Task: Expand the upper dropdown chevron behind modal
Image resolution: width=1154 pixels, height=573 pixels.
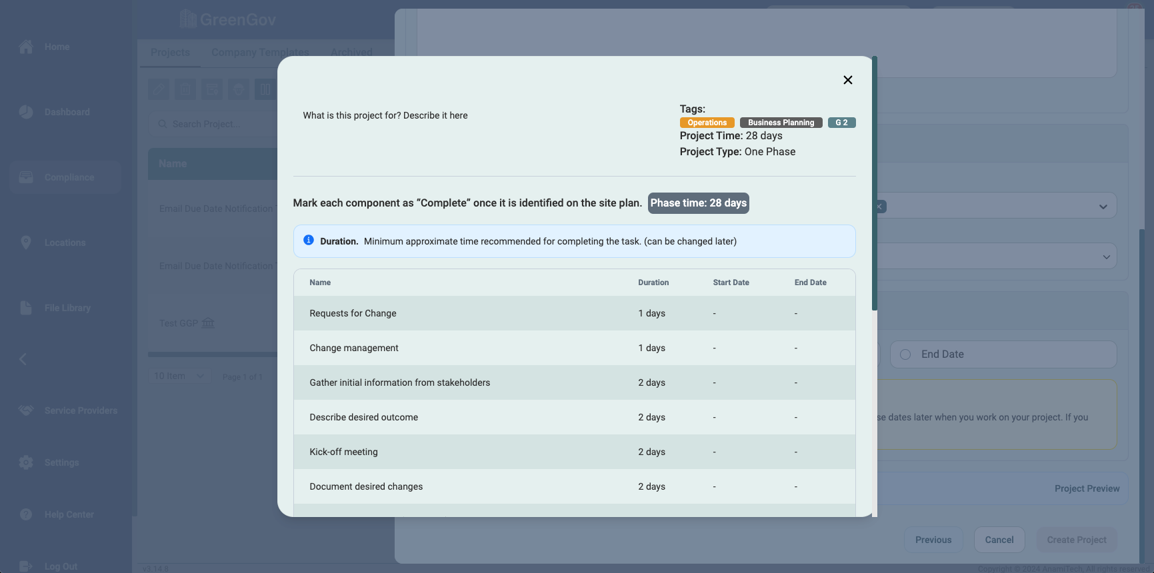Action: point(1103,207)
